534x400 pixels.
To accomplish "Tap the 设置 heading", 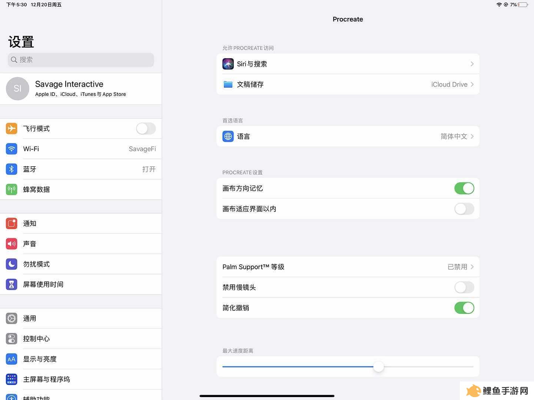I will [x=21, y=42].
